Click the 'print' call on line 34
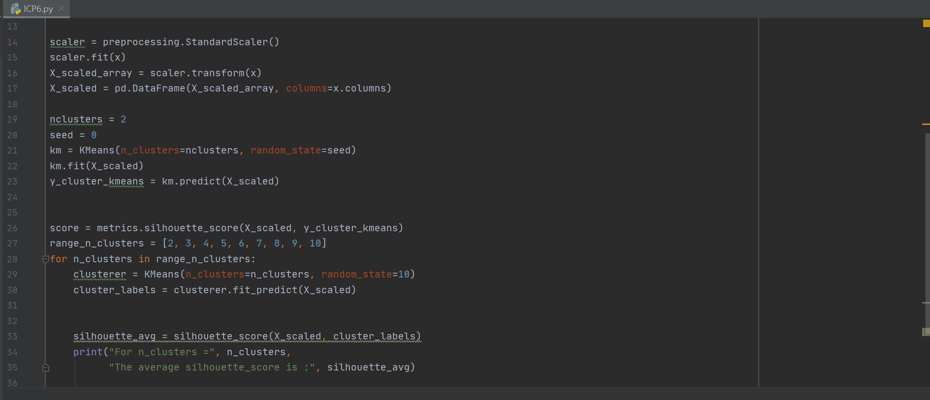The height and width of the screenshot is (400, 930). (x=88, y=352)
